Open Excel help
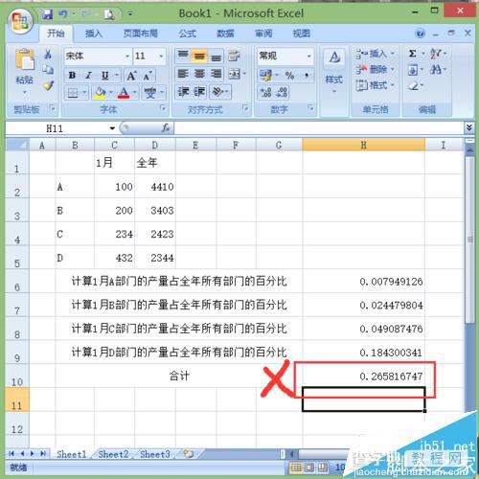 tap(420, 34)
